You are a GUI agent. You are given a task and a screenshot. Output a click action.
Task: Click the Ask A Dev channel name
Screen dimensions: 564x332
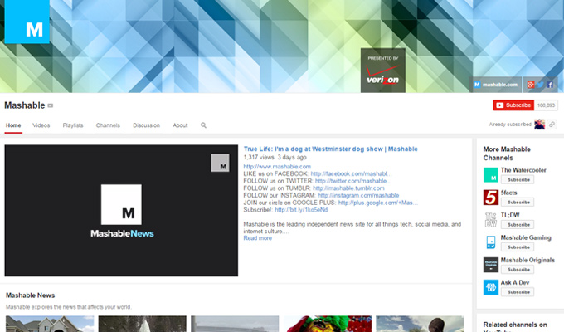(515, 283)
